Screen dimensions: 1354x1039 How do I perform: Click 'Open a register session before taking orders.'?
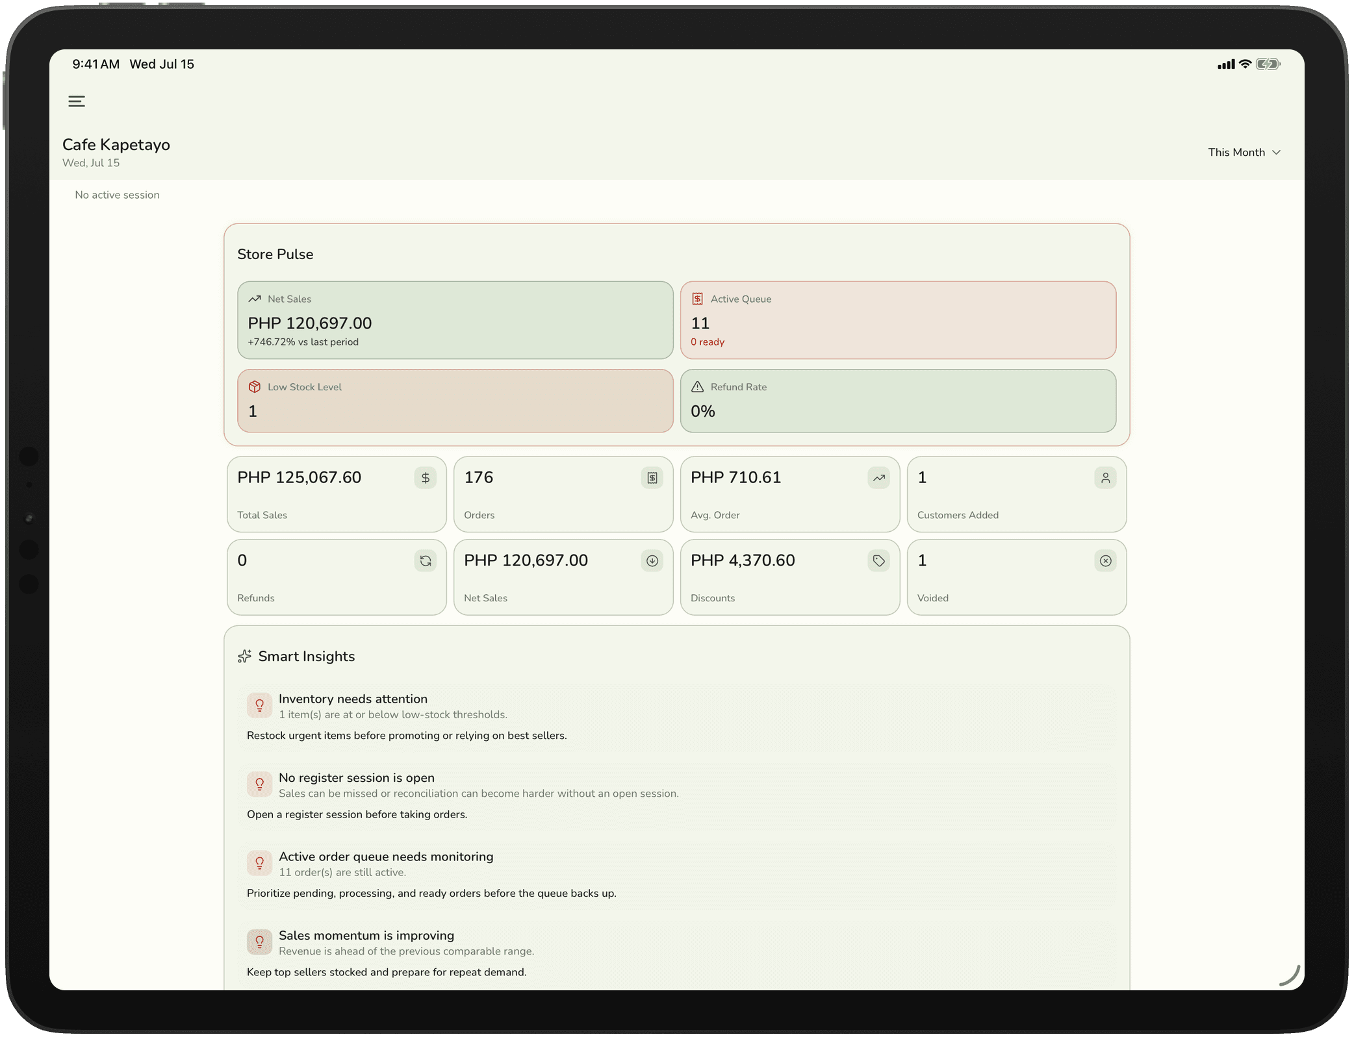point(357,814)
